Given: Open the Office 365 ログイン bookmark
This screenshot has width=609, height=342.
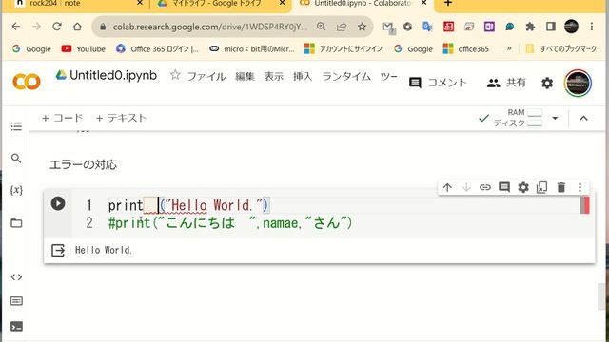Looking at the screenshot, I should coord(157,48).
